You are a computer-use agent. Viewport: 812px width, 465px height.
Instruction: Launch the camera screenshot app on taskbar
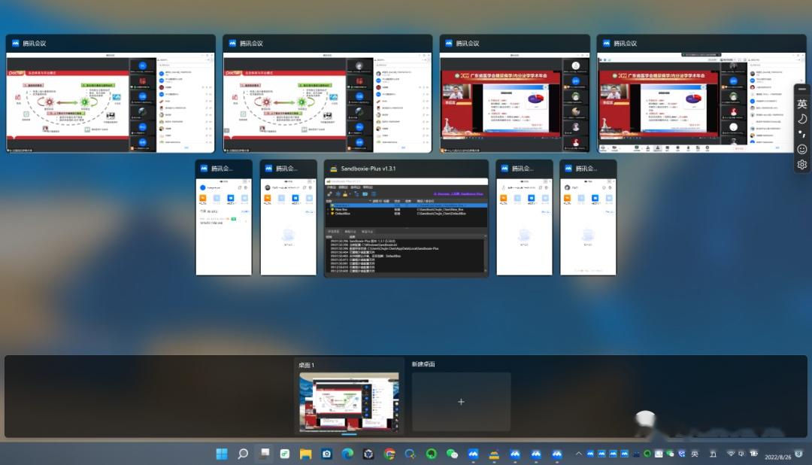click(x=327, y=454)
